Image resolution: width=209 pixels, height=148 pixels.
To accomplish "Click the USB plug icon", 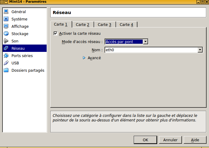I will (6, 63).
